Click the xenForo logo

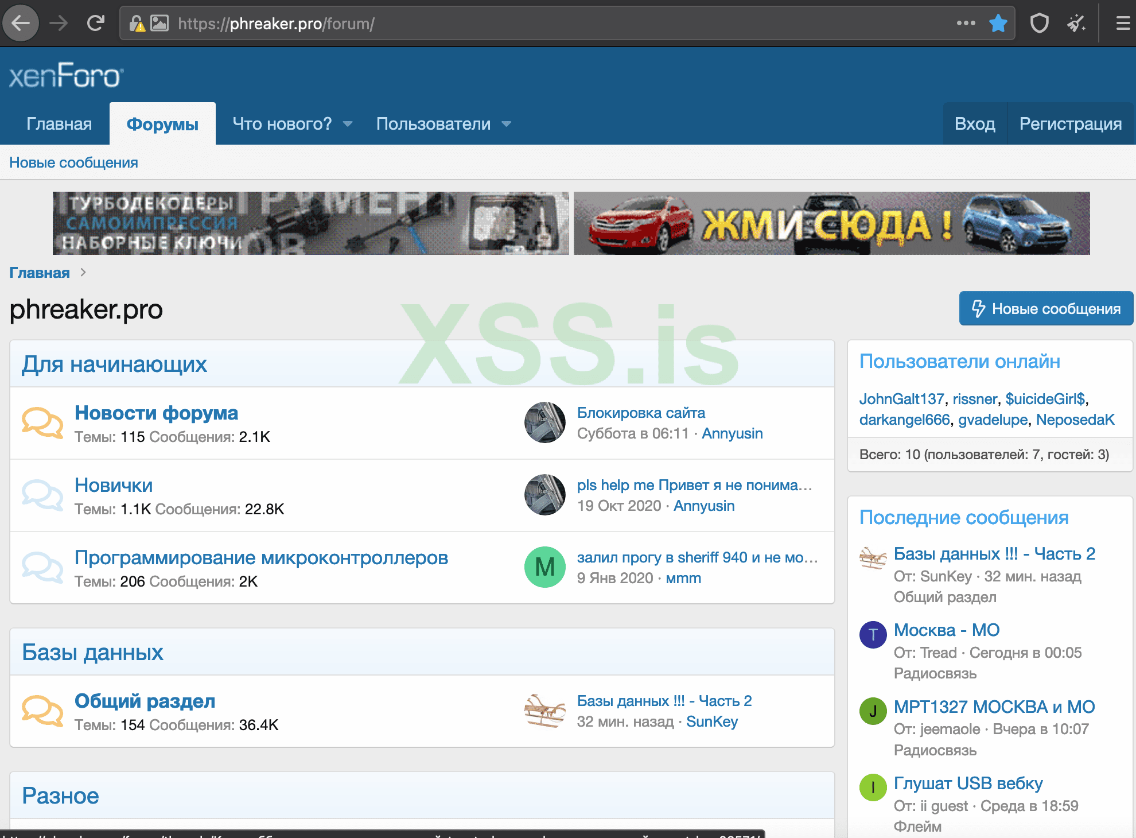(66, 76)
